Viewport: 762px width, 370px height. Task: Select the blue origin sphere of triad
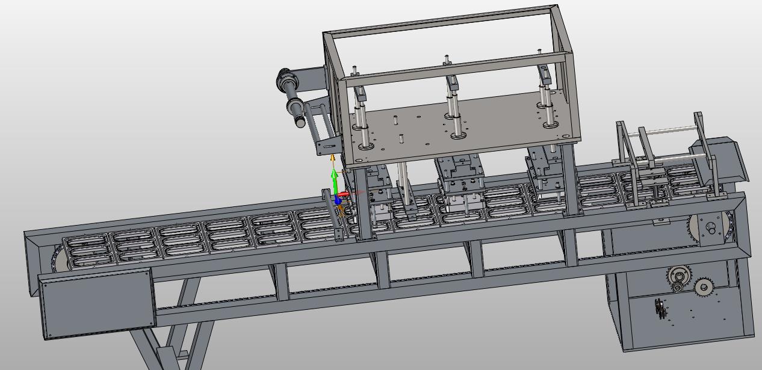pyautogui.click(x=338, y=201)
